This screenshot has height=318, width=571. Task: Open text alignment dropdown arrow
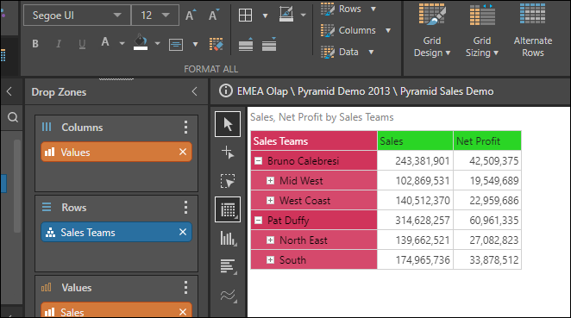[195, 45]
